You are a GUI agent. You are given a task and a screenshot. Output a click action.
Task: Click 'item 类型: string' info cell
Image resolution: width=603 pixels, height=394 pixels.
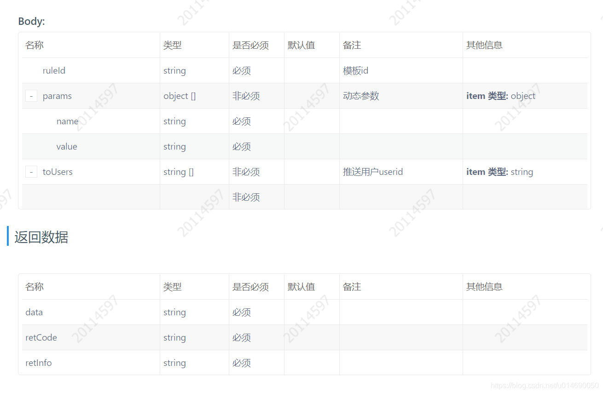[499, 172]
